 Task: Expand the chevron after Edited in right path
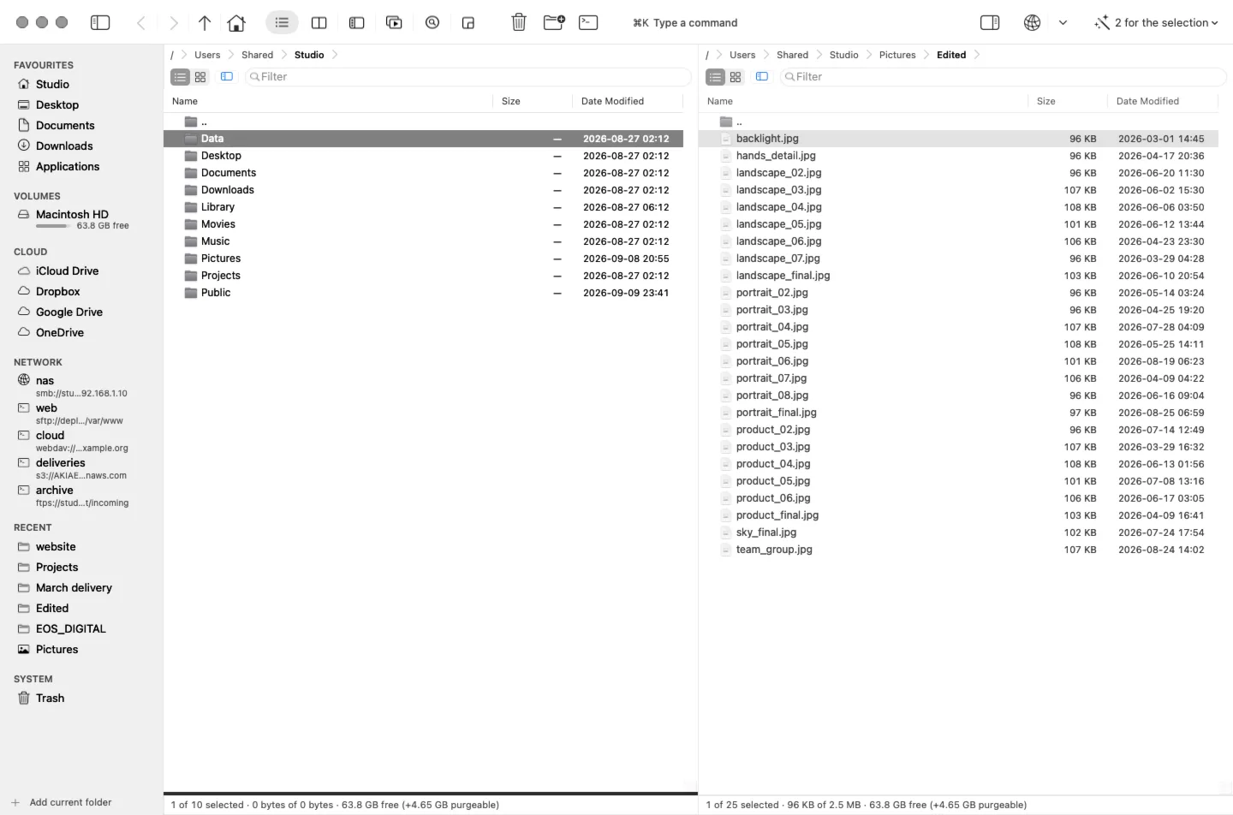977,55
